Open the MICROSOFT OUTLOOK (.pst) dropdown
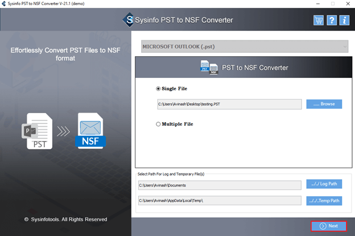This screenshot has height=236, width=355. click(x=245, y=47)
